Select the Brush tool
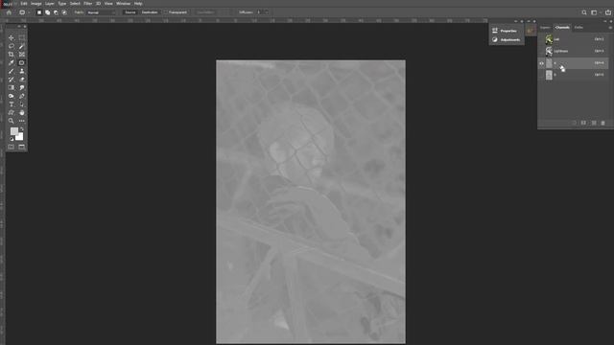This screenshot has height=345, width=614. (11, 71)
